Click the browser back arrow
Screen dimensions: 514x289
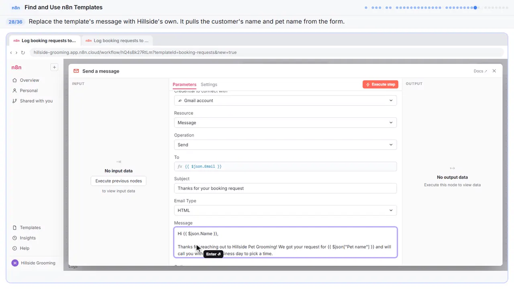pos(11,53)
